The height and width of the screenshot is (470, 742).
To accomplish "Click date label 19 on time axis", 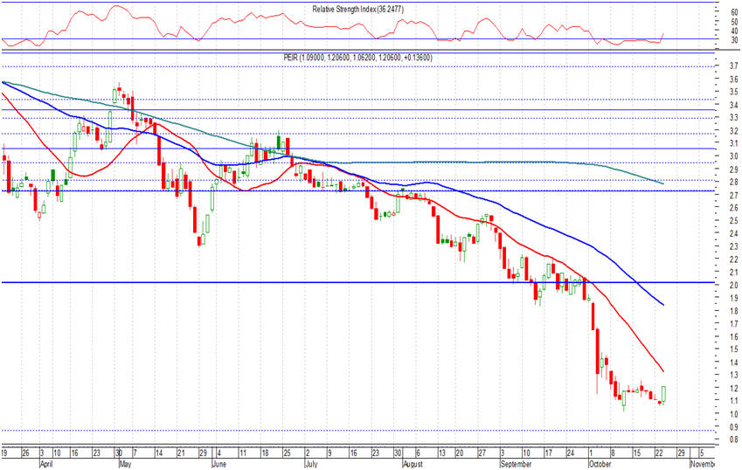I will point(4,453).
